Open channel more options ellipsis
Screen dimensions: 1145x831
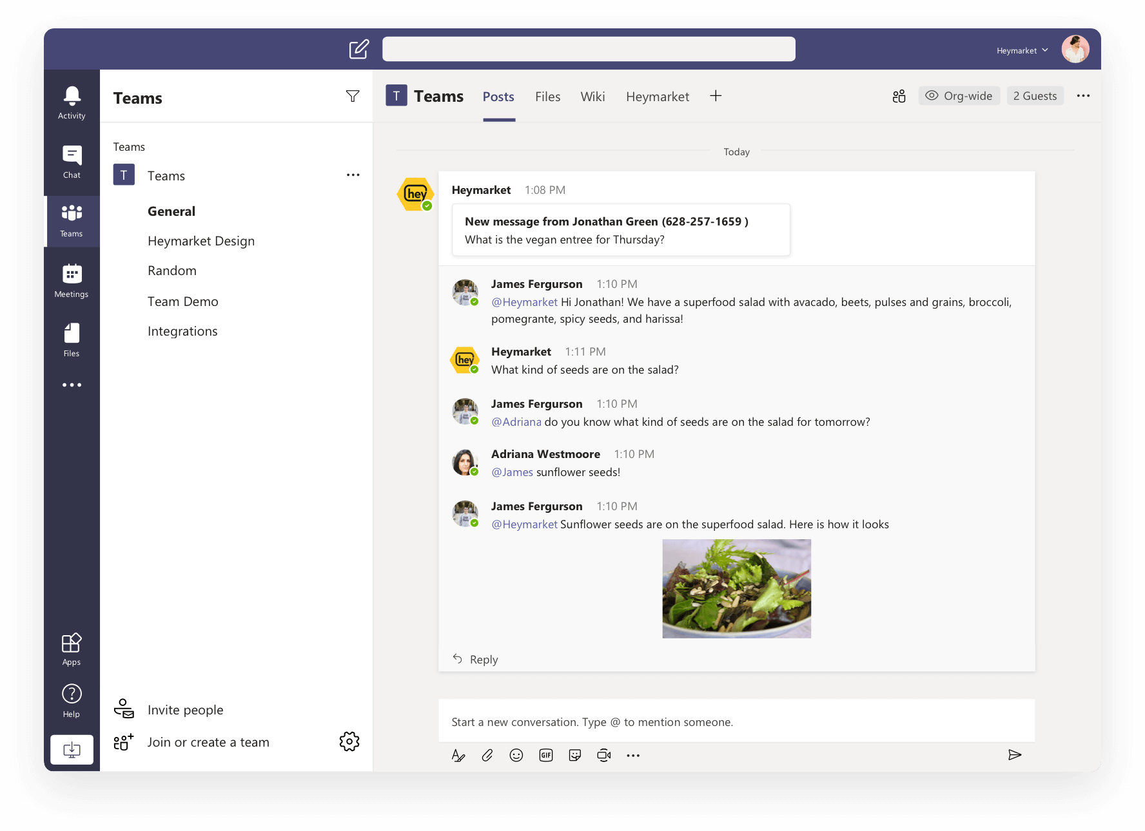[x=1083, y=96]
